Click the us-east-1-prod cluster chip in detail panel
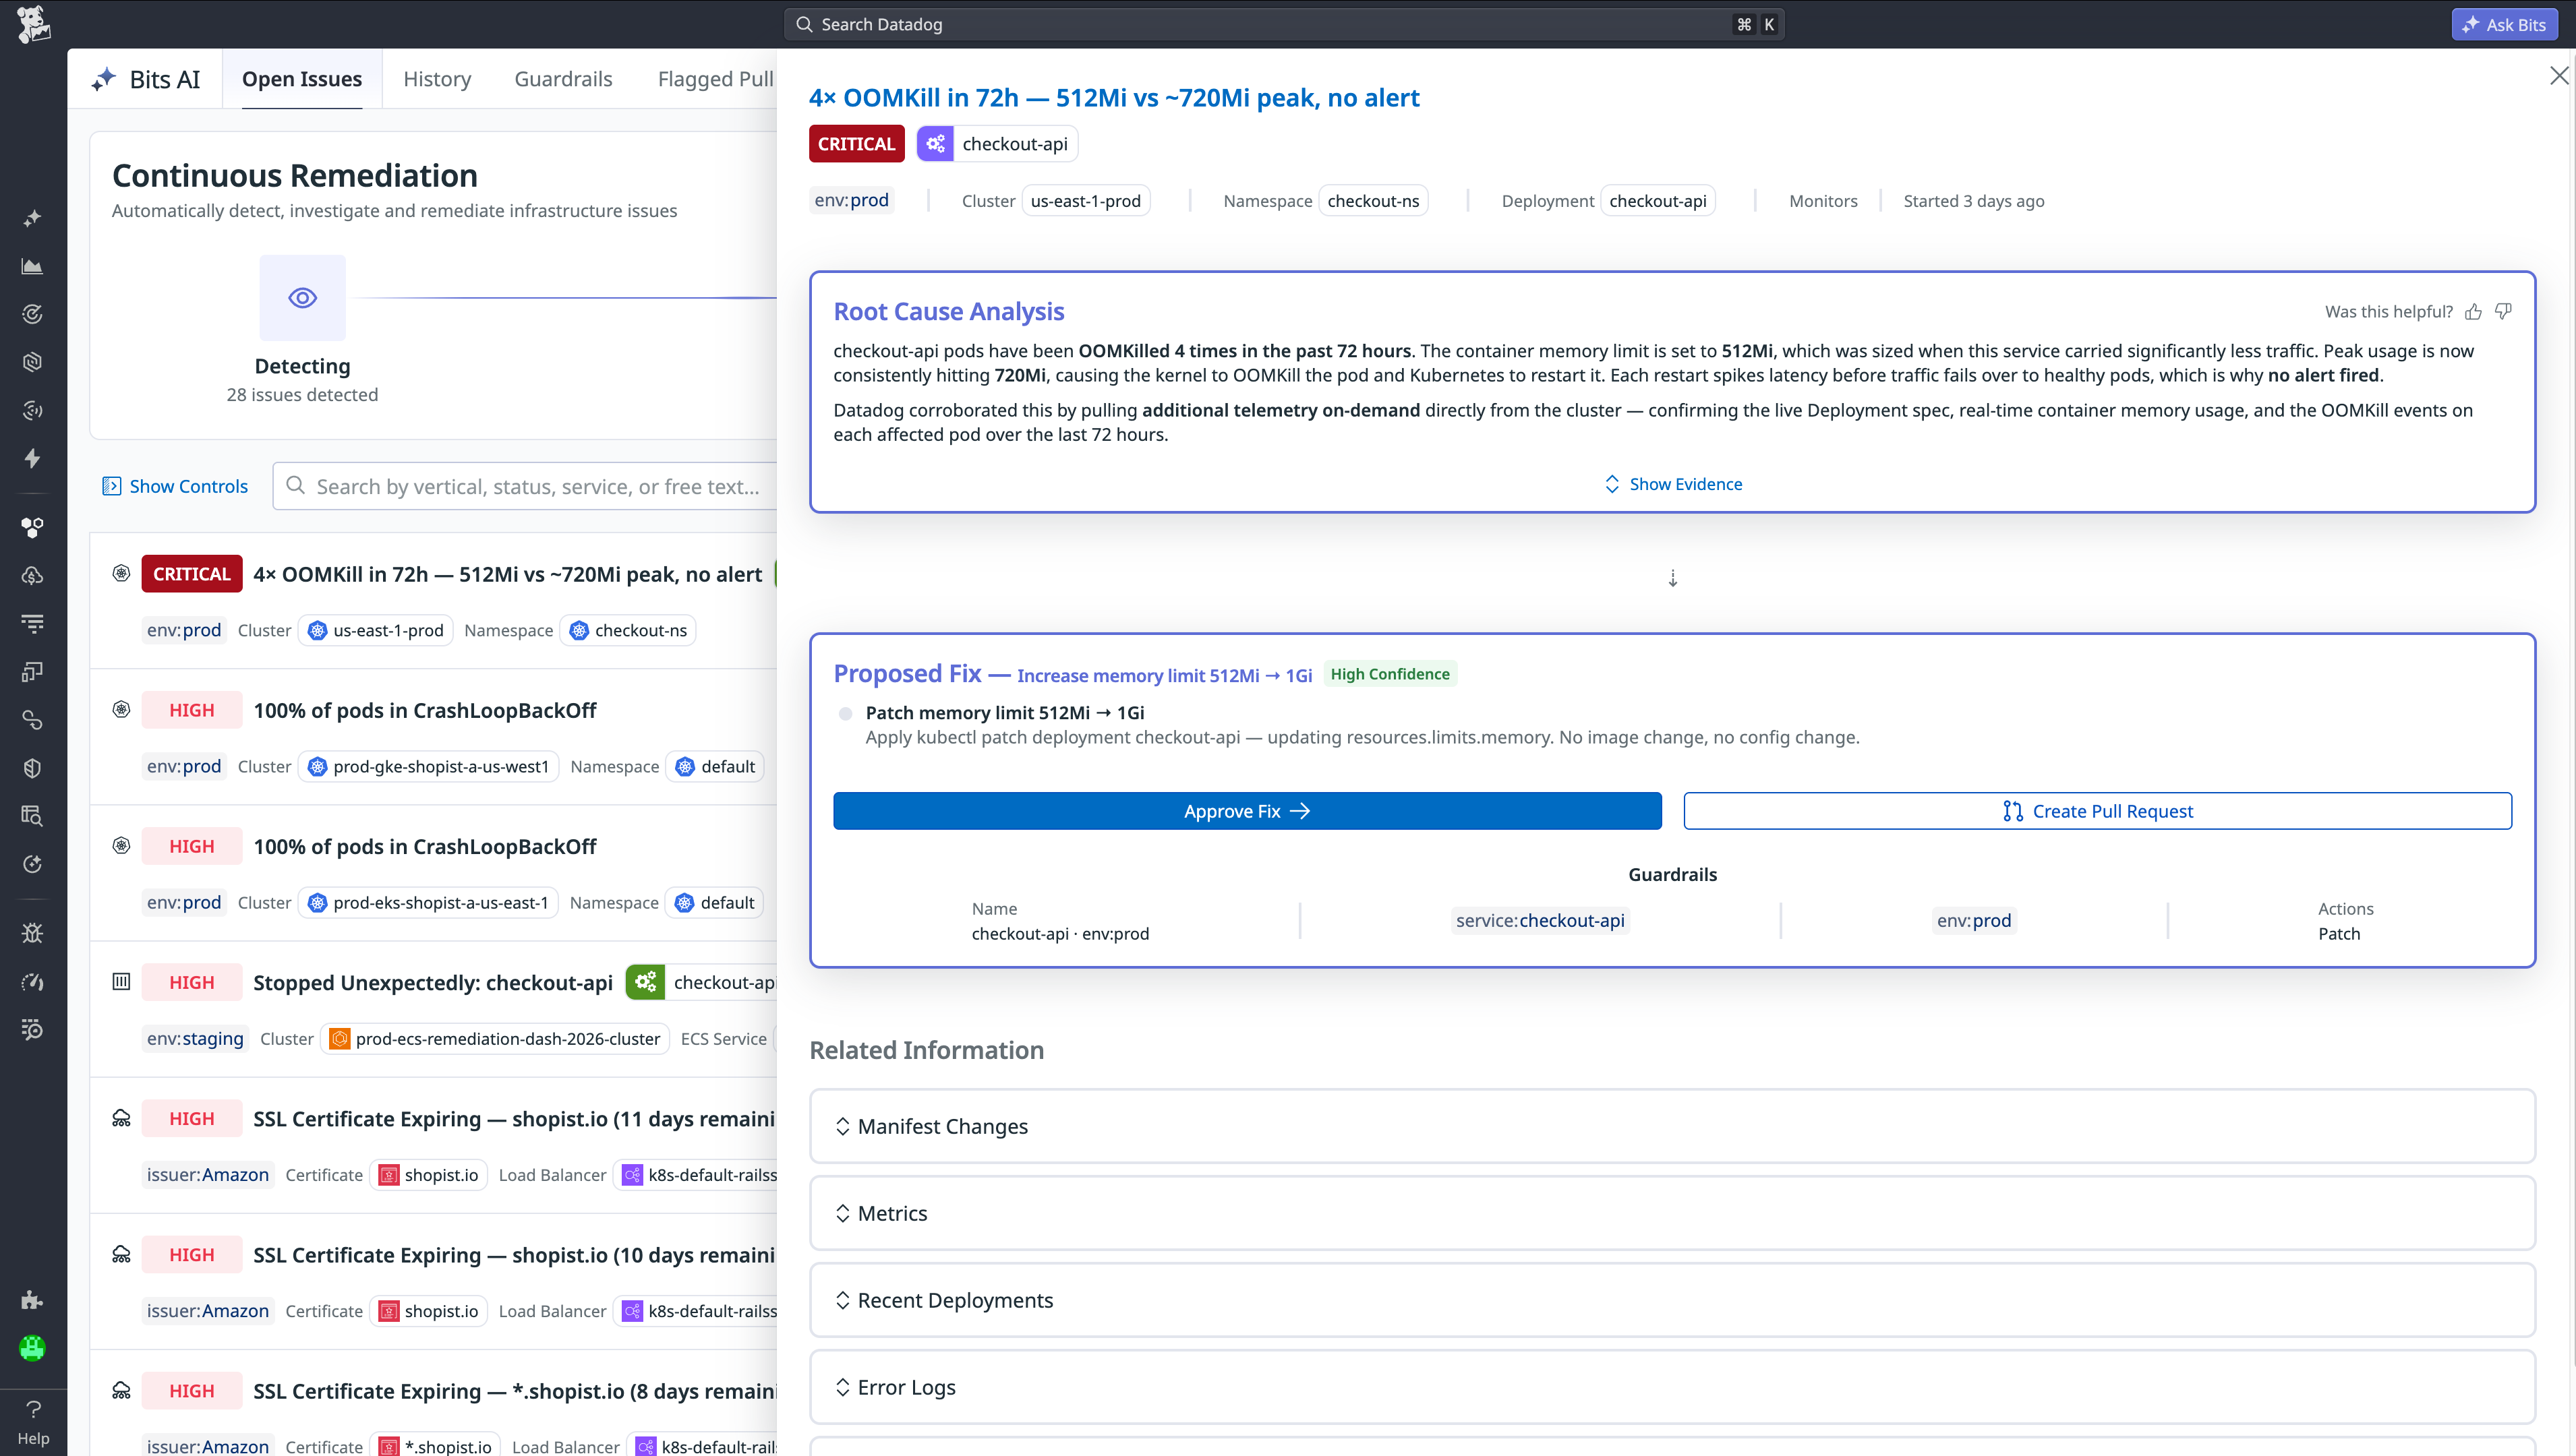The width and height of the screenshot is (2576, 1456). (1086, 201)
